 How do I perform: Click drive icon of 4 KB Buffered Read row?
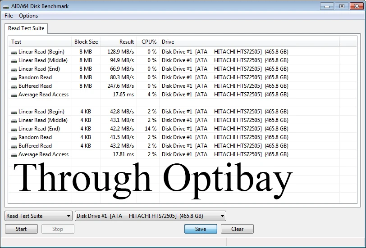(14, 146)
